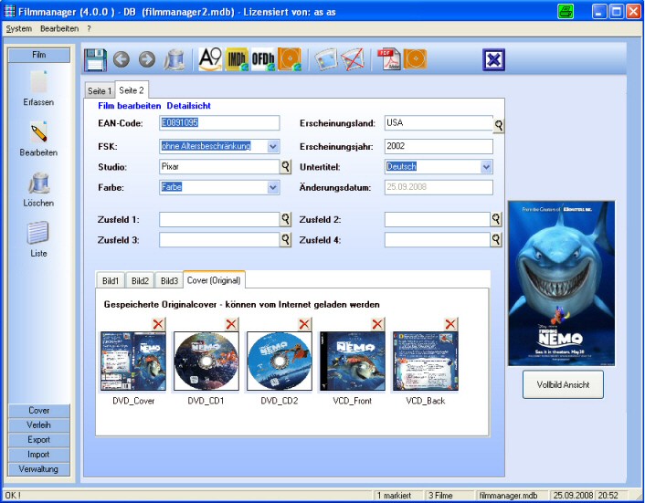Click the save floppy disk icon
The width and height of the screenshot is (645, 503).
pyautogui.click(x=96, y=60)
